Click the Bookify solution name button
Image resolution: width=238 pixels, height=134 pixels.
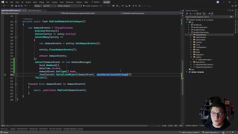[x=107, y=2]
